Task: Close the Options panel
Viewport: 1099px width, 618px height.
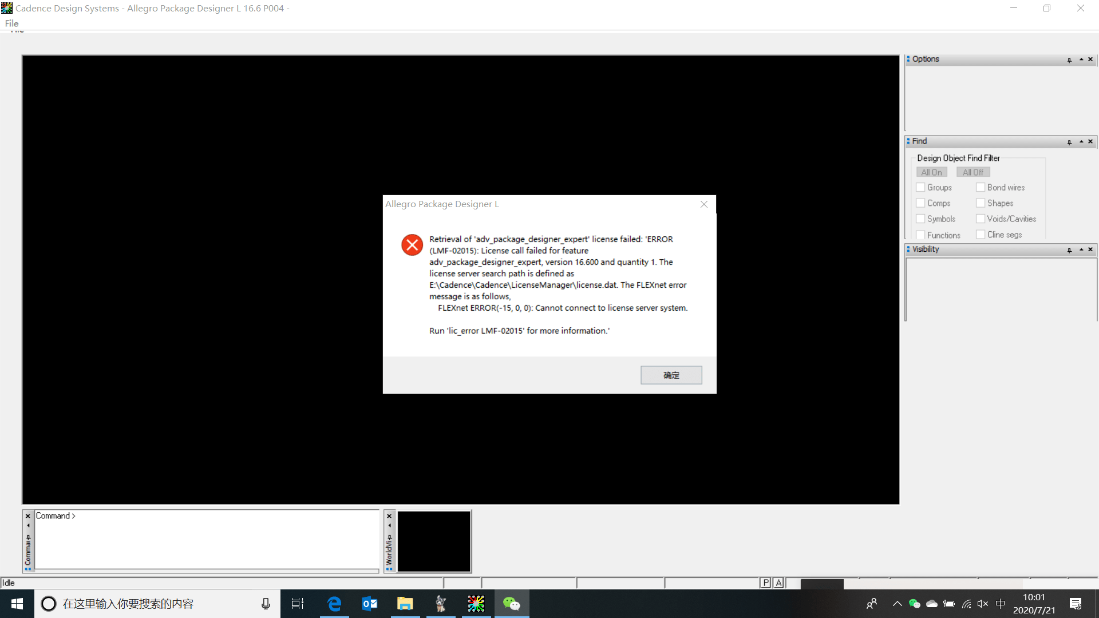Action: coord(1090,60)
